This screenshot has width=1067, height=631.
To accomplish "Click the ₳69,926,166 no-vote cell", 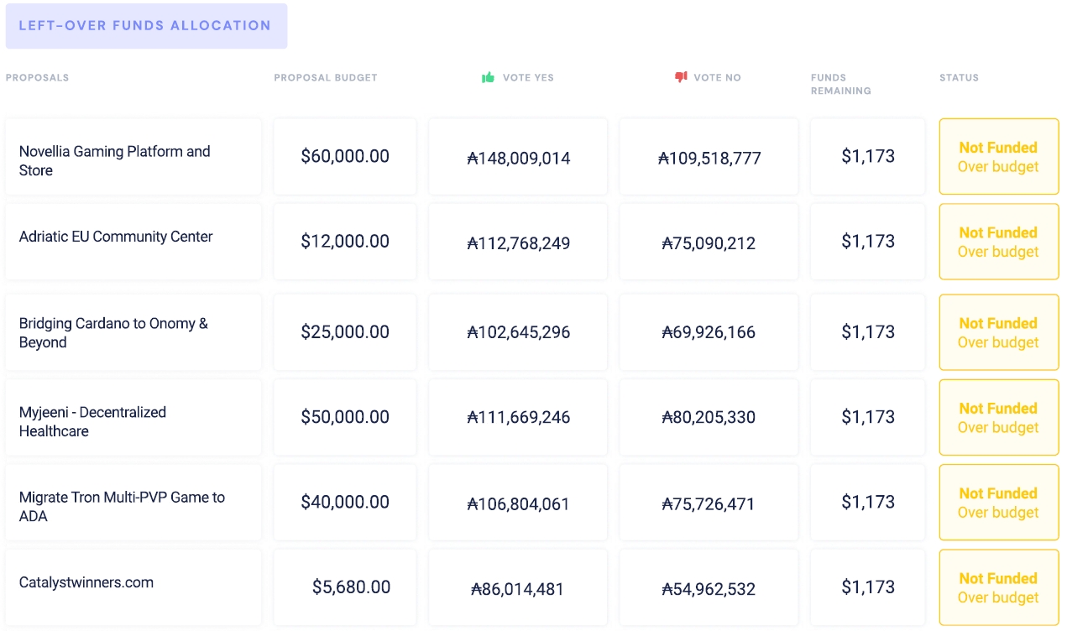I will click(709, 332).
